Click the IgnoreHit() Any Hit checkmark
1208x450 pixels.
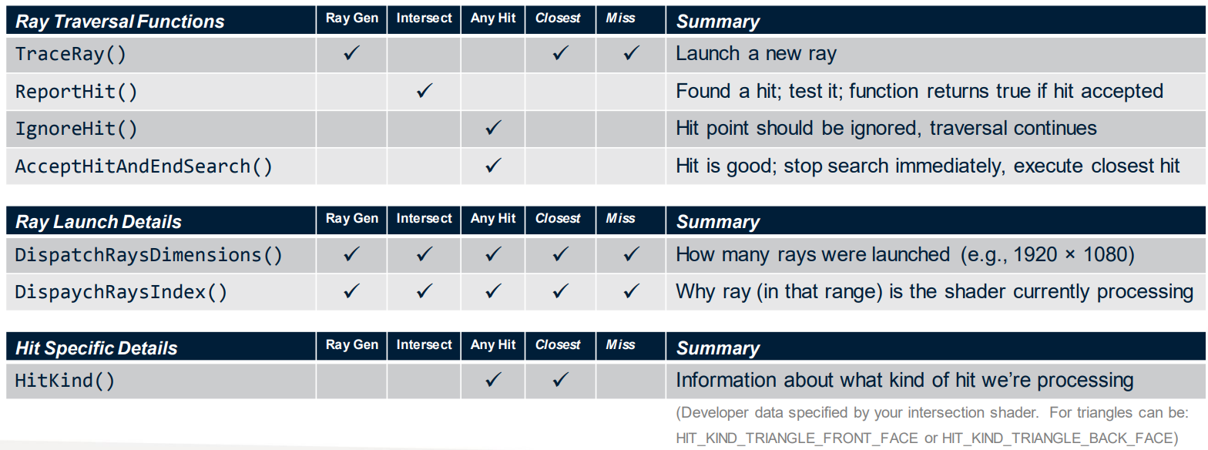494,128
